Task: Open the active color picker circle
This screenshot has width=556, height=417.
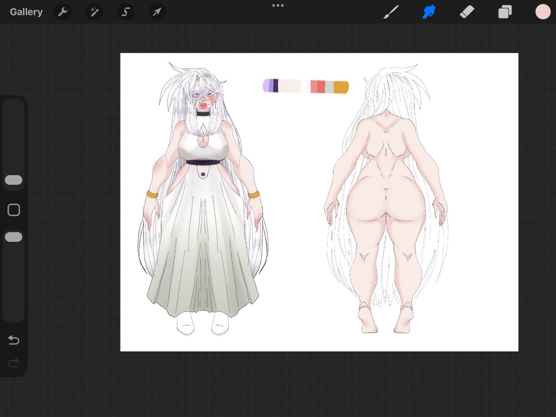Action: (543, 12)
